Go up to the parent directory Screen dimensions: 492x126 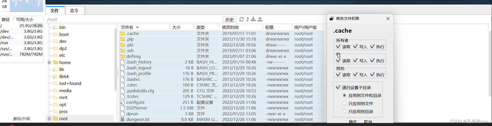pyautogui.click(x=248, y=19)
